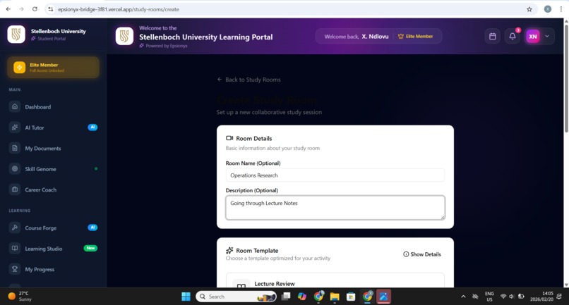The width and height of the screenshot is (569, 305).
Task: Open the weather widget showing 27°C
Action: pos(20,297)
